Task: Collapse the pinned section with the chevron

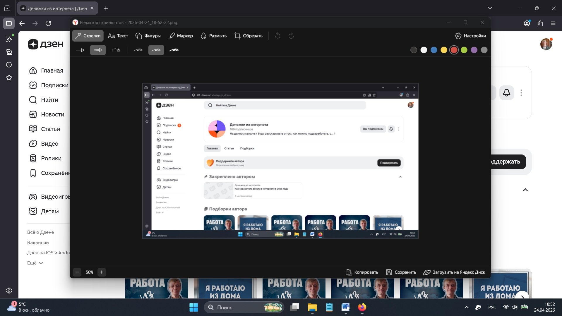Action: (525, 190)
